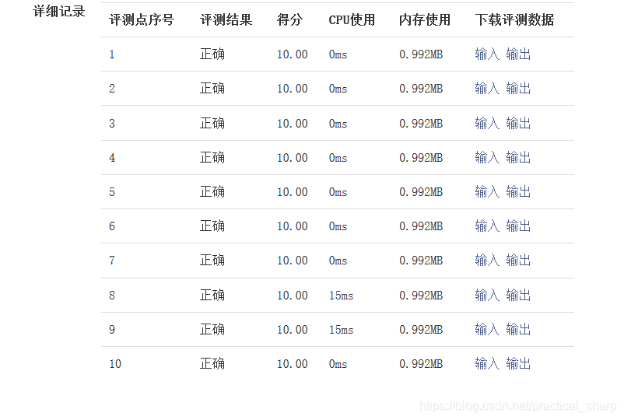Select the 10.00 score in row 2

pyautogui.click(x=292, y=89)
